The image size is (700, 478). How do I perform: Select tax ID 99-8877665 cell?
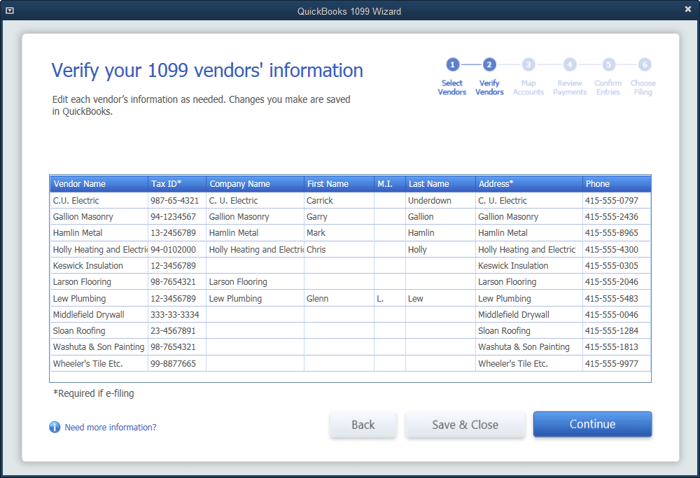[177, 363]
